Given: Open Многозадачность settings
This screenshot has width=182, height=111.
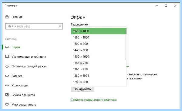Looking at the screenshot, I should click(x=24, y=105).
